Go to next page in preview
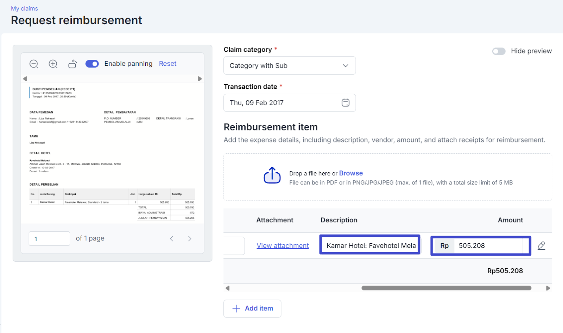This screenshot has height=333, width=563. click(190, 238)
